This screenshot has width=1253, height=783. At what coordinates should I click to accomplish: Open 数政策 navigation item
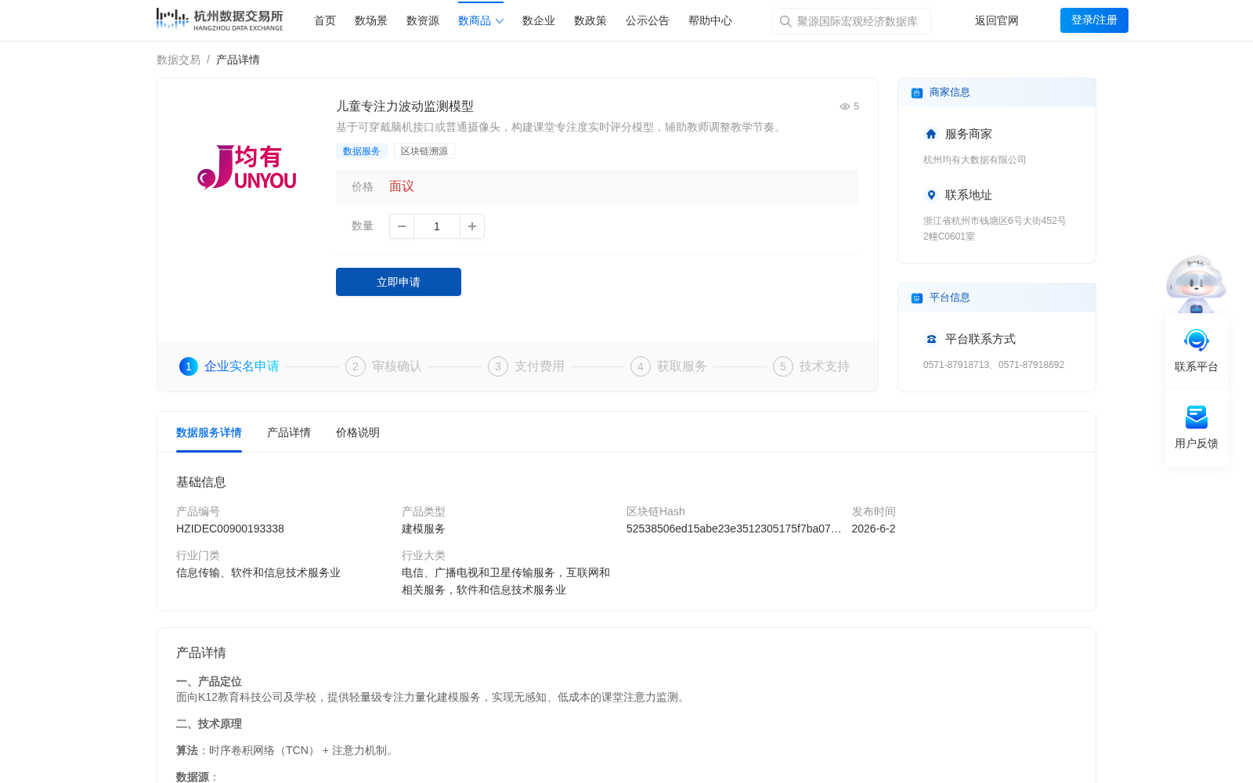590,21
